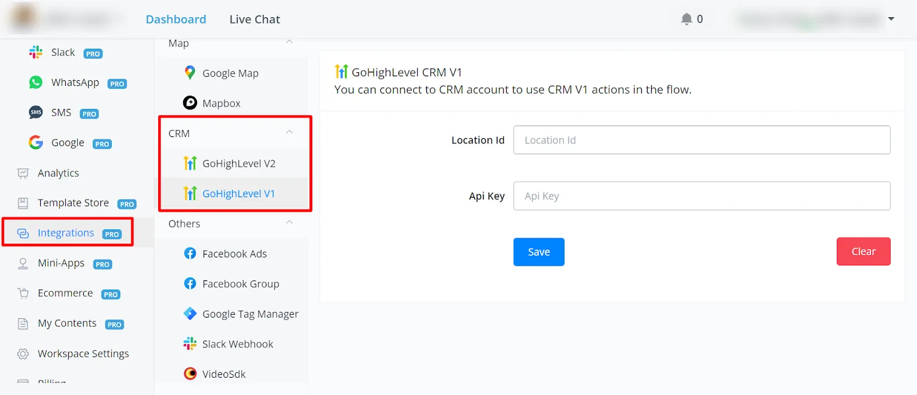Click the Slack Webhook icon
Screen dimensions: 917x395
coord(190,343)
